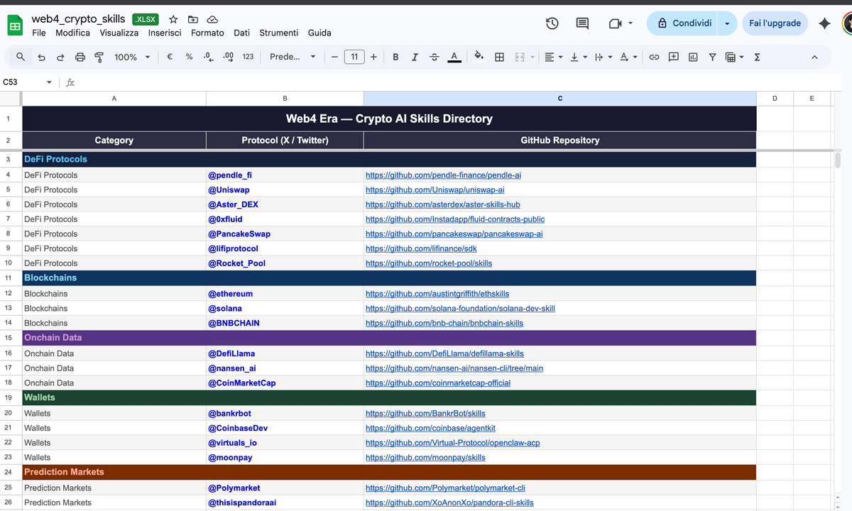This screenshot has width=852, height=511.
Task: Open the name box dropdown arrow
Action: [x=49, y=82]
